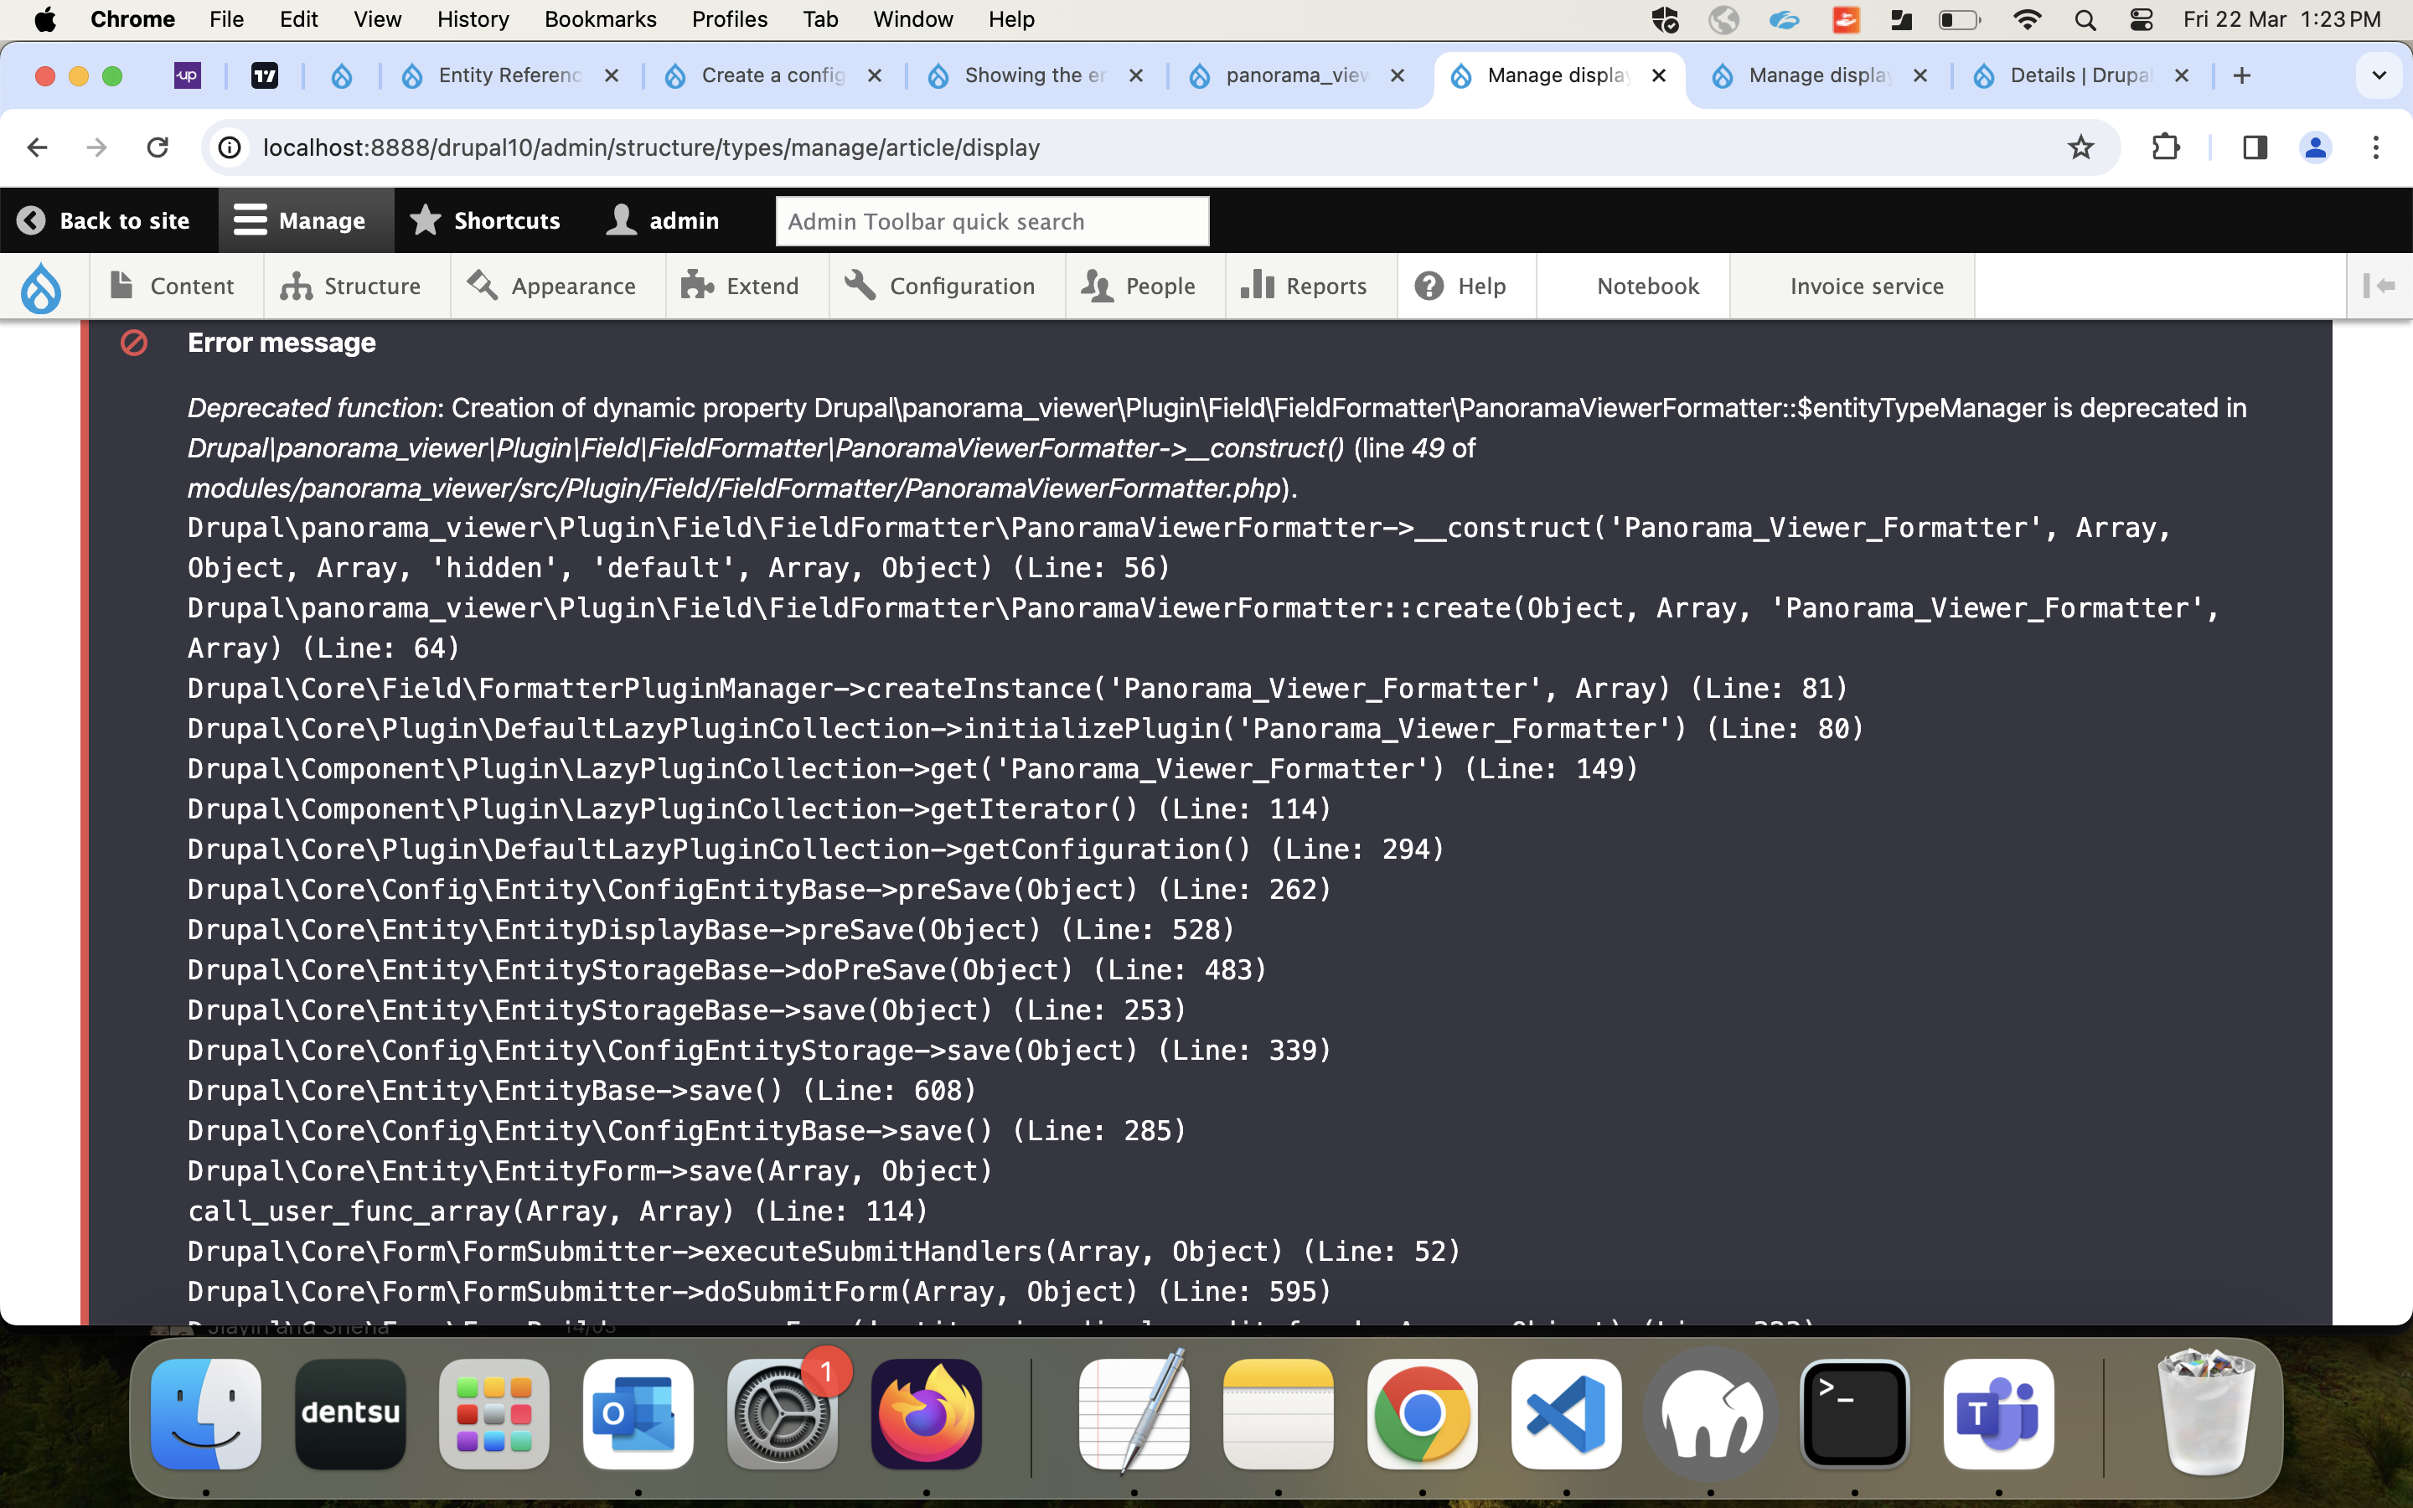Focus the Admin Toolbar quick search field
2413x1508 pixels.
992,221
